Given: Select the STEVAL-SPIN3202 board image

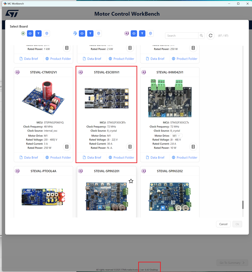Looking at the screenshot, I should (170, 197).
